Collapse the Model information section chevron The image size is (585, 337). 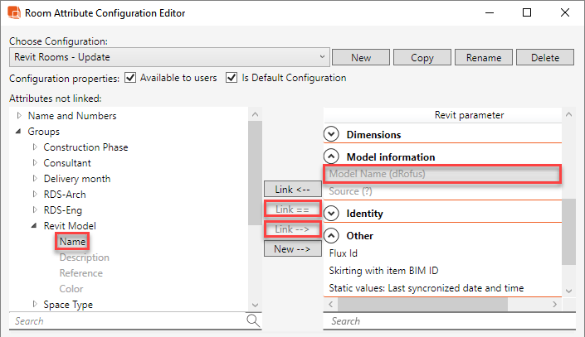332,156
